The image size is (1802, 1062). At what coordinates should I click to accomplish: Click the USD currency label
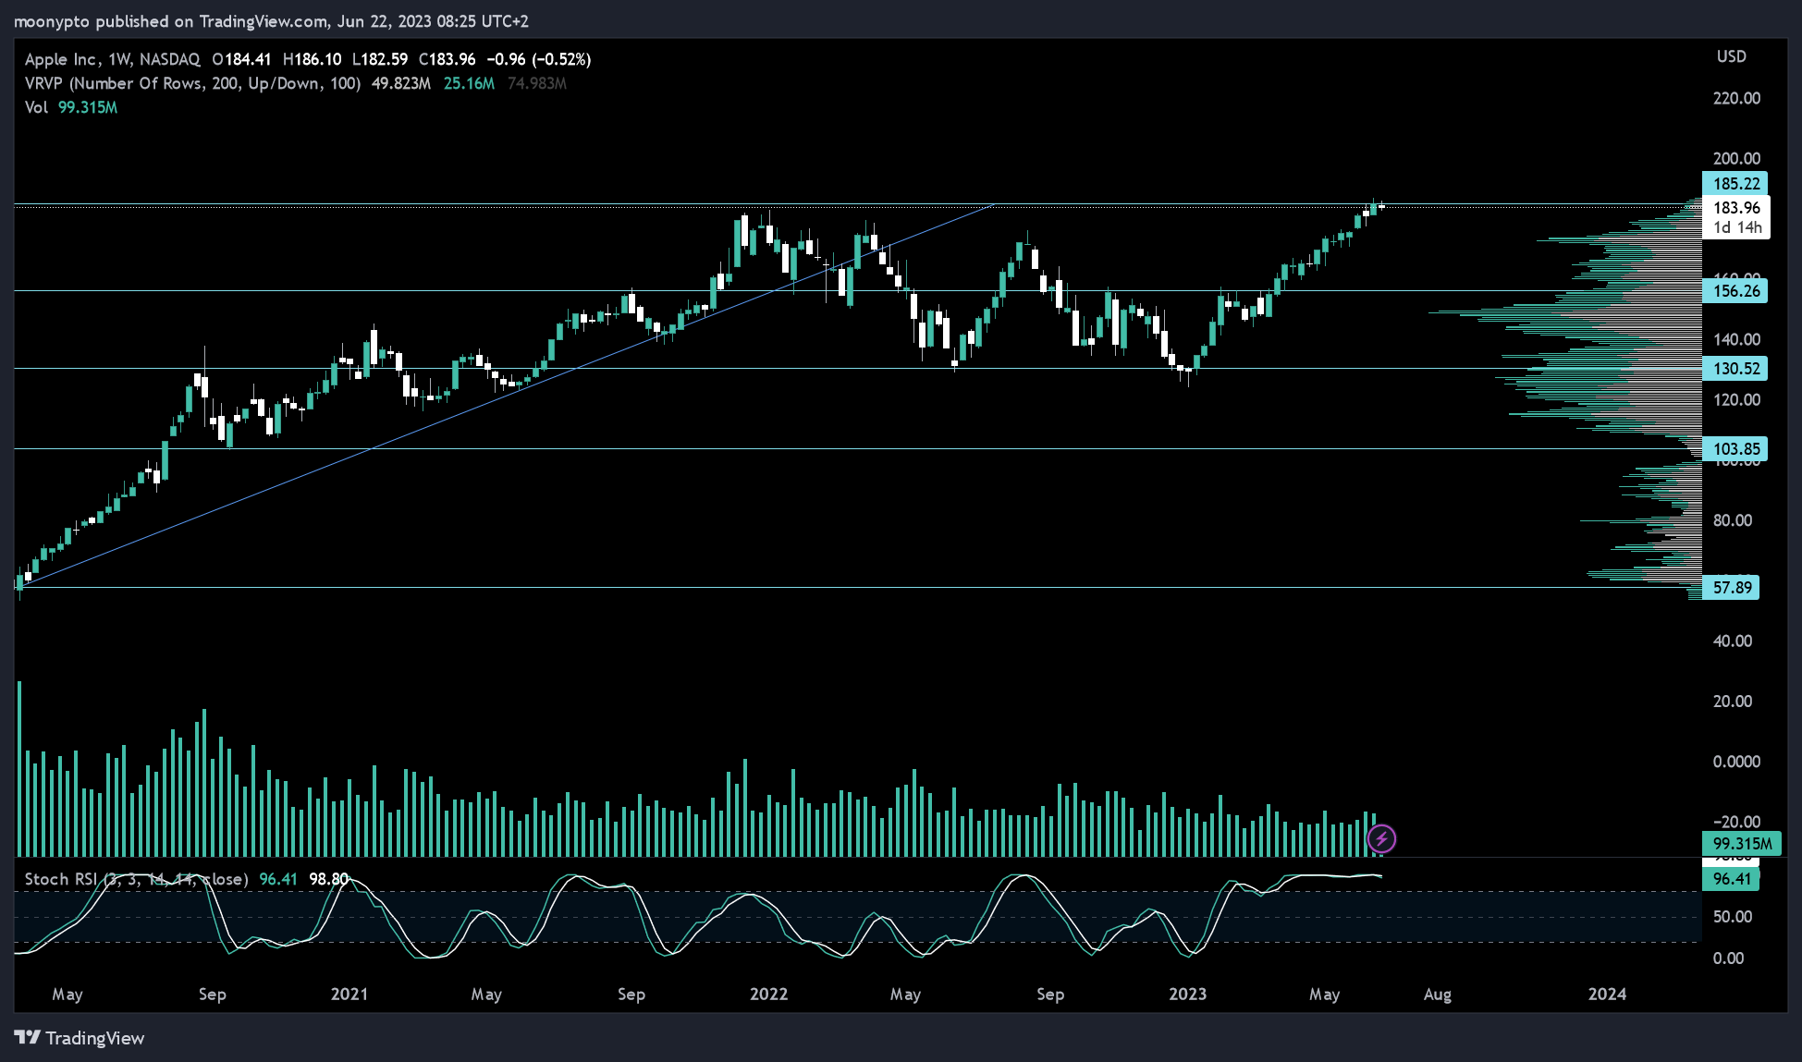[x=1732, y=56]
